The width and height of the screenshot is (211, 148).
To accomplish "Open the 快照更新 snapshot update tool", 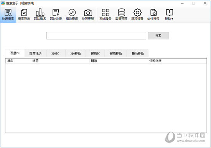I will pyautogui.click(x=88, y=15).
